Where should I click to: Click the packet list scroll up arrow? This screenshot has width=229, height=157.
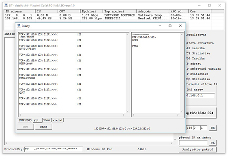127,35
